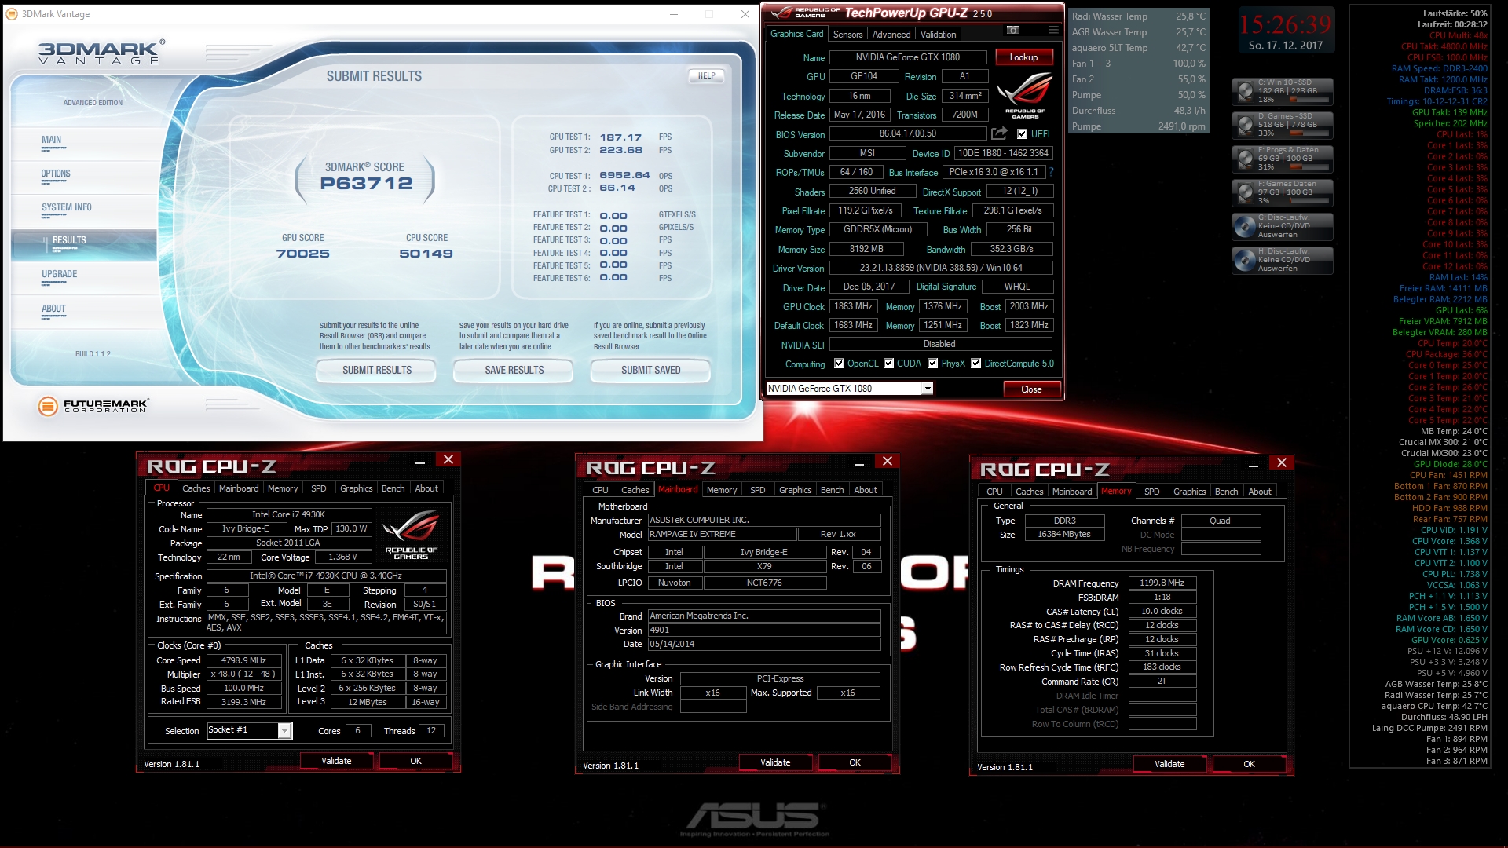The width and height of the screenshot is (1508, 848).
Task: Open About tab in the CPU-Z CPU window
Action: [426, 488]
